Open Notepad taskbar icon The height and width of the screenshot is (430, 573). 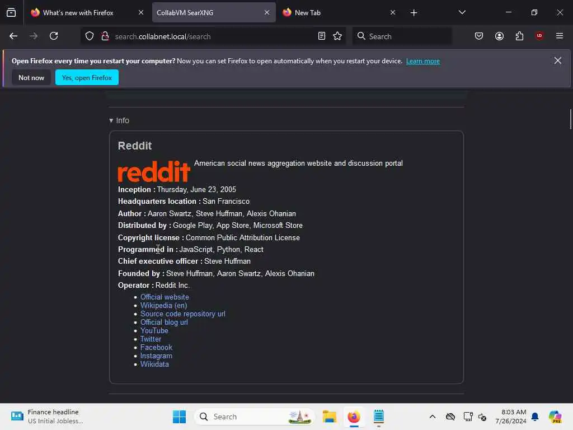click(379, 417)
